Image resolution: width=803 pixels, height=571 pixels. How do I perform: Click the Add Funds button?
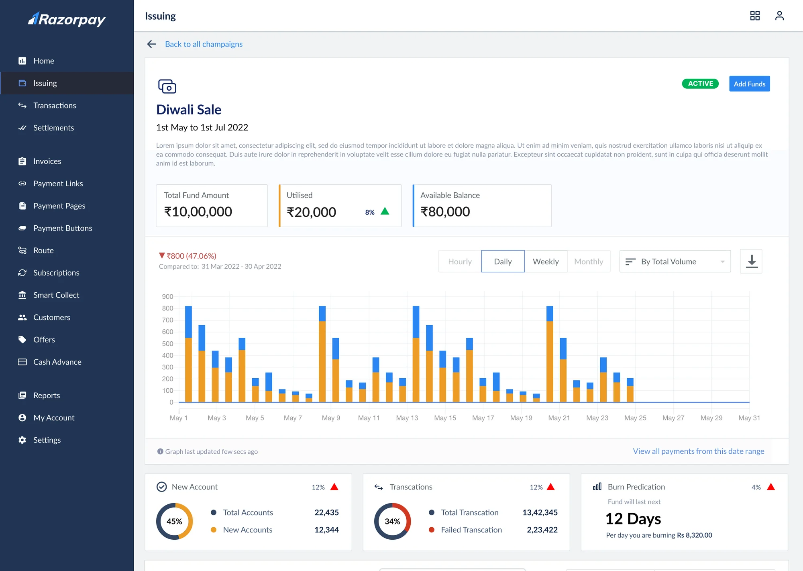(x=749, y=84)
